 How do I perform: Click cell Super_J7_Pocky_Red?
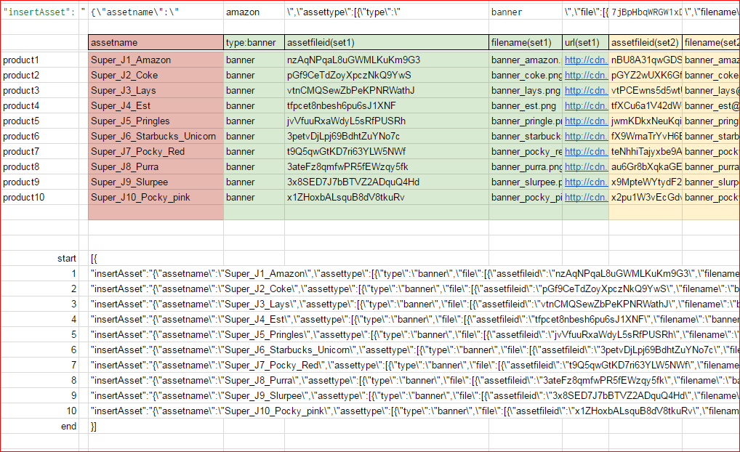(x=156, y=151)
